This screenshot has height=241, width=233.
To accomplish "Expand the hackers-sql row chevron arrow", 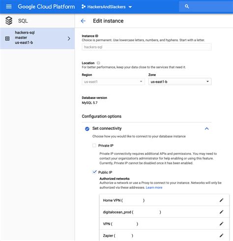I will click(69, 38).
